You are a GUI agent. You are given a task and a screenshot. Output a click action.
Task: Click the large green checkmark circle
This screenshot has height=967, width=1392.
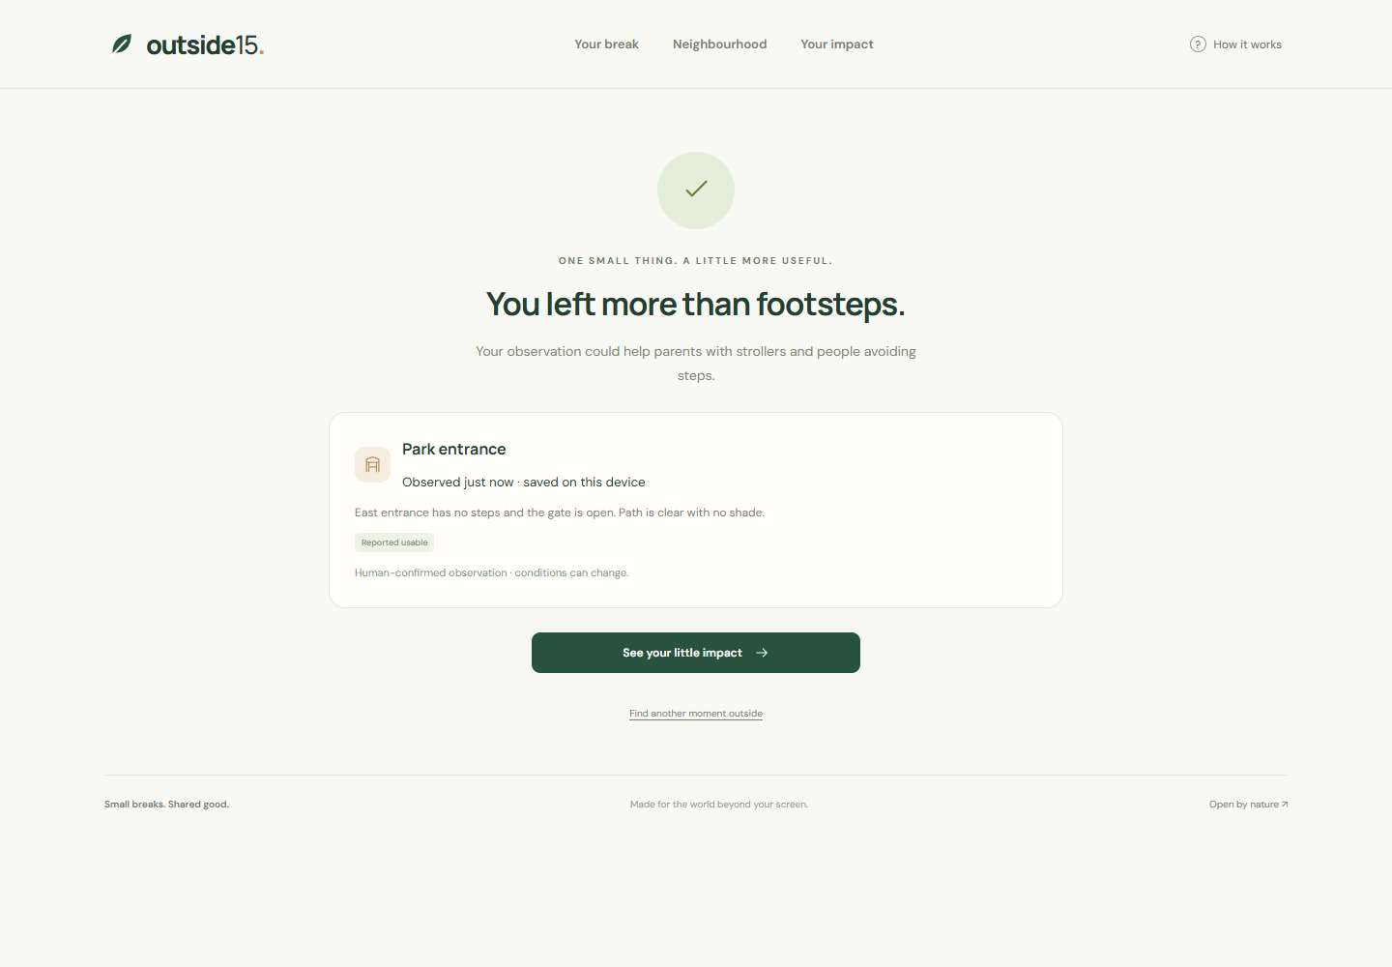(696, 190)
